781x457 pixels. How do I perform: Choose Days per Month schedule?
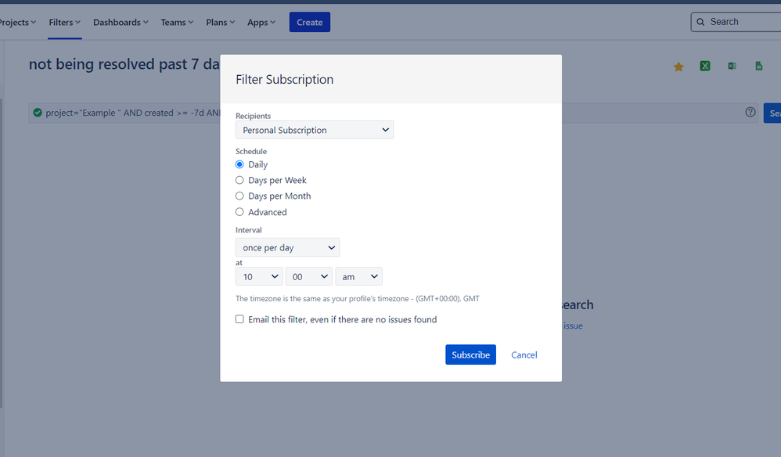[x=239, y=196]
